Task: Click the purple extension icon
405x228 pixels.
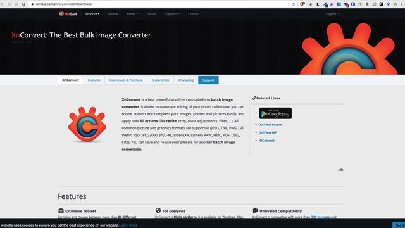Action: [332, 4]
